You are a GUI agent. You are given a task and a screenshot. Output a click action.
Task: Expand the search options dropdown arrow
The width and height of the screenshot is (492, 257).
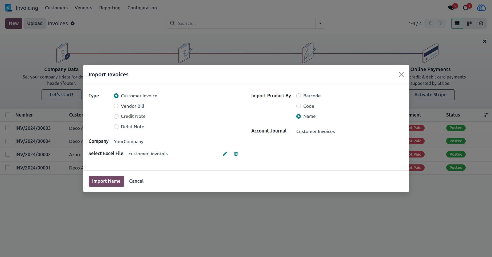pos(320,23)
